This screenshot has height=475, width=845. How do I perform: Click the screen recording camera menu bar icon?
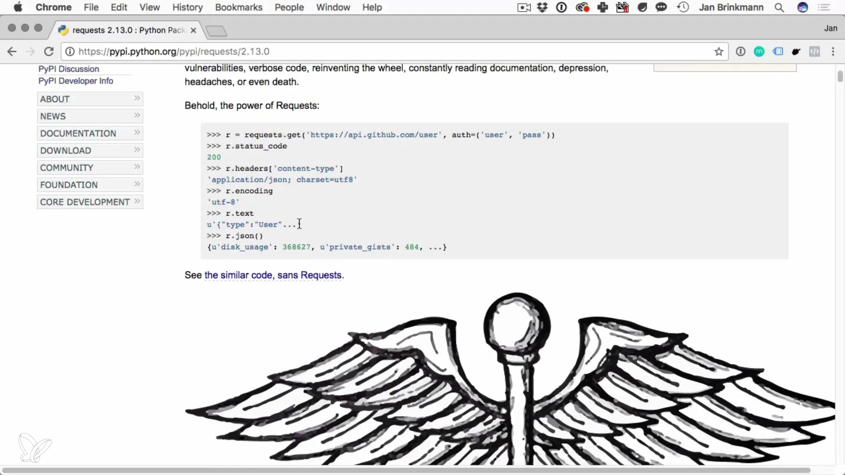coord(524,7)
